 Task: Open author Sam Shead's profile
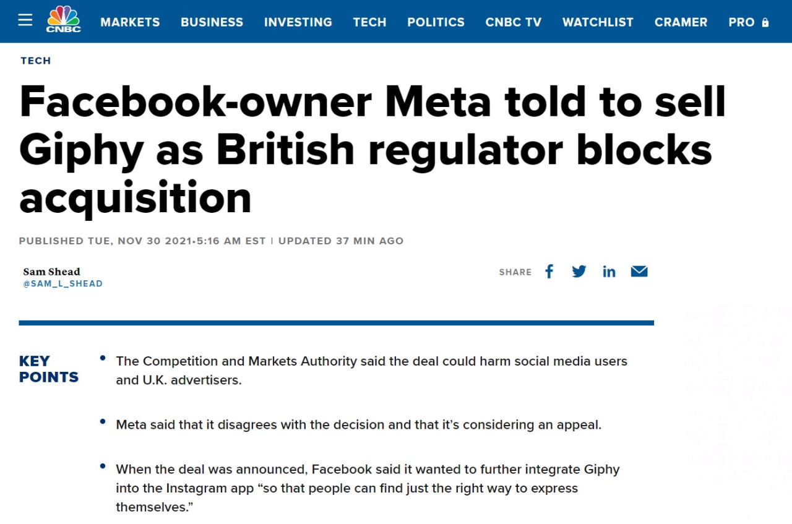coord(51,272)
